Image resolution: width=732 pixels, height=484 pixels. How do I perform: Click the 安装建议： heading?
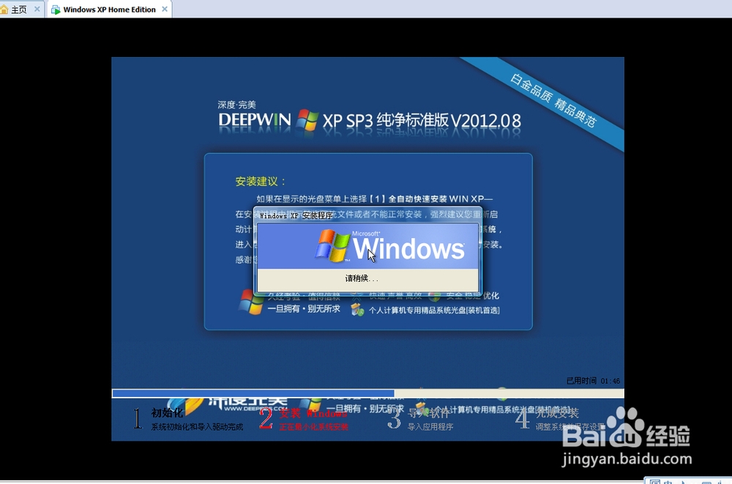point(261,182)
